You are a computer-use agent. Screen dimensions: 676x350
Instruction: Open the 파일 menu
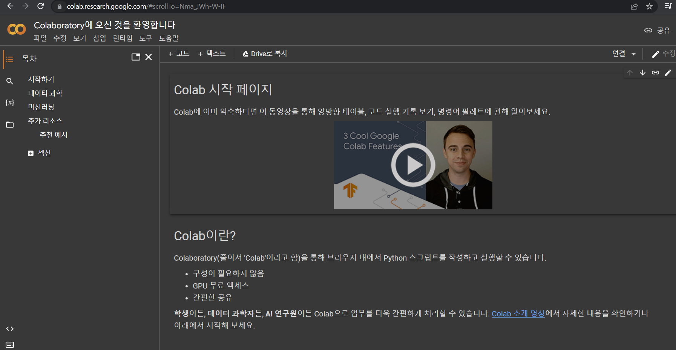pos(40,38)
